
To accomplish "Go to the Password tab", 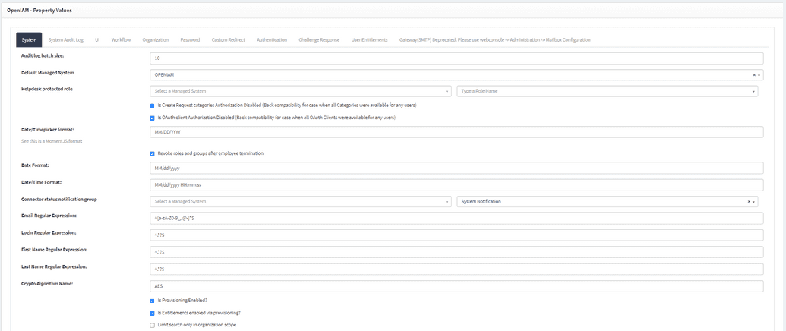I will (x=190, y=39).
